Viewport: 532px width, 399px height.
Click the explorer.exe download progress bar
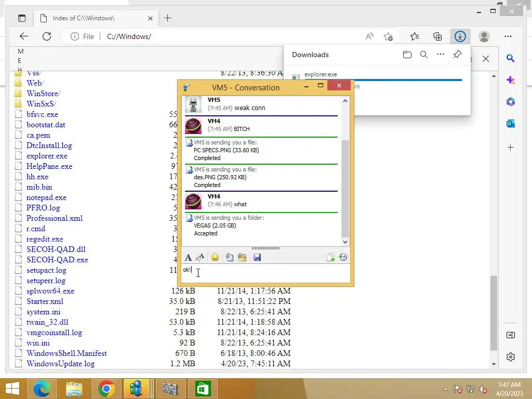tap(383, 80)
